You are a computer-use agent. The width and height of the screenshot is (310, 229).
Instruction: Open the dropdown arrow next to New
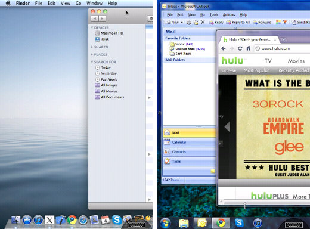click(182, 23)
